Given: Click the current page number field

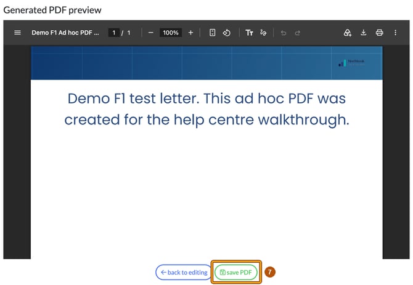Looking at the screenshot, I should (x=114, y=33).
